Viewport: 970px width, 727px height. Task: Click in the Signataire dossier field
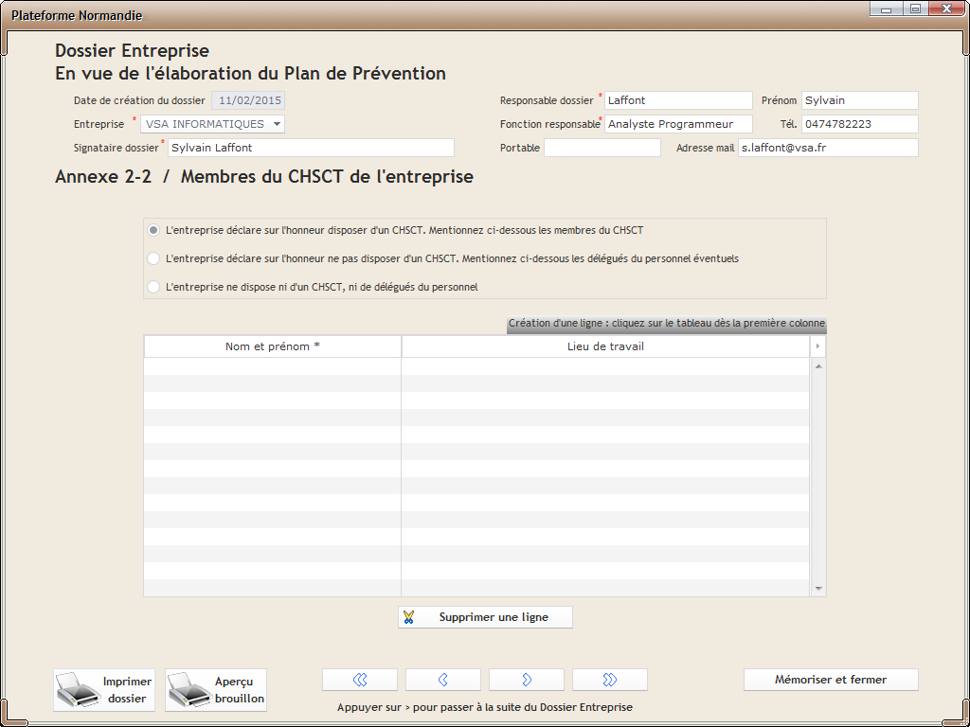click(311, 148)
